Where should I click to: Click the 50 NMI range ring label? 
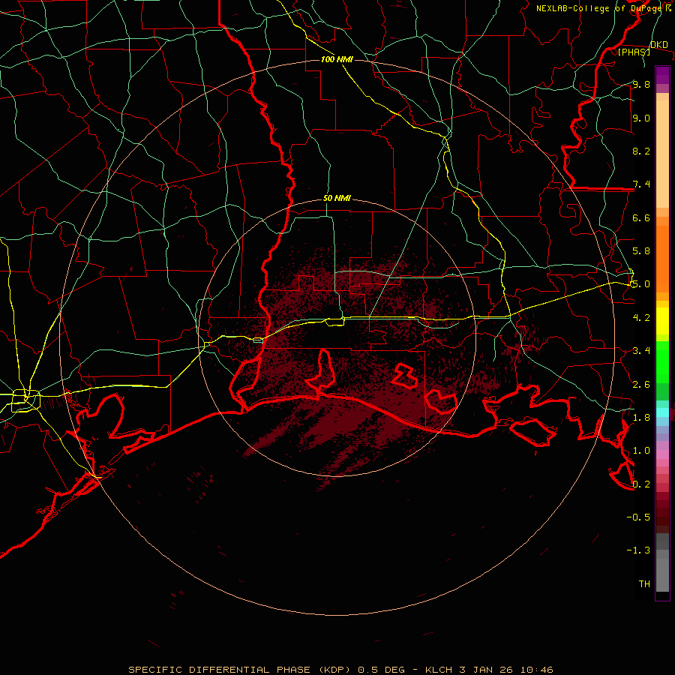click(x=337, y=199)
